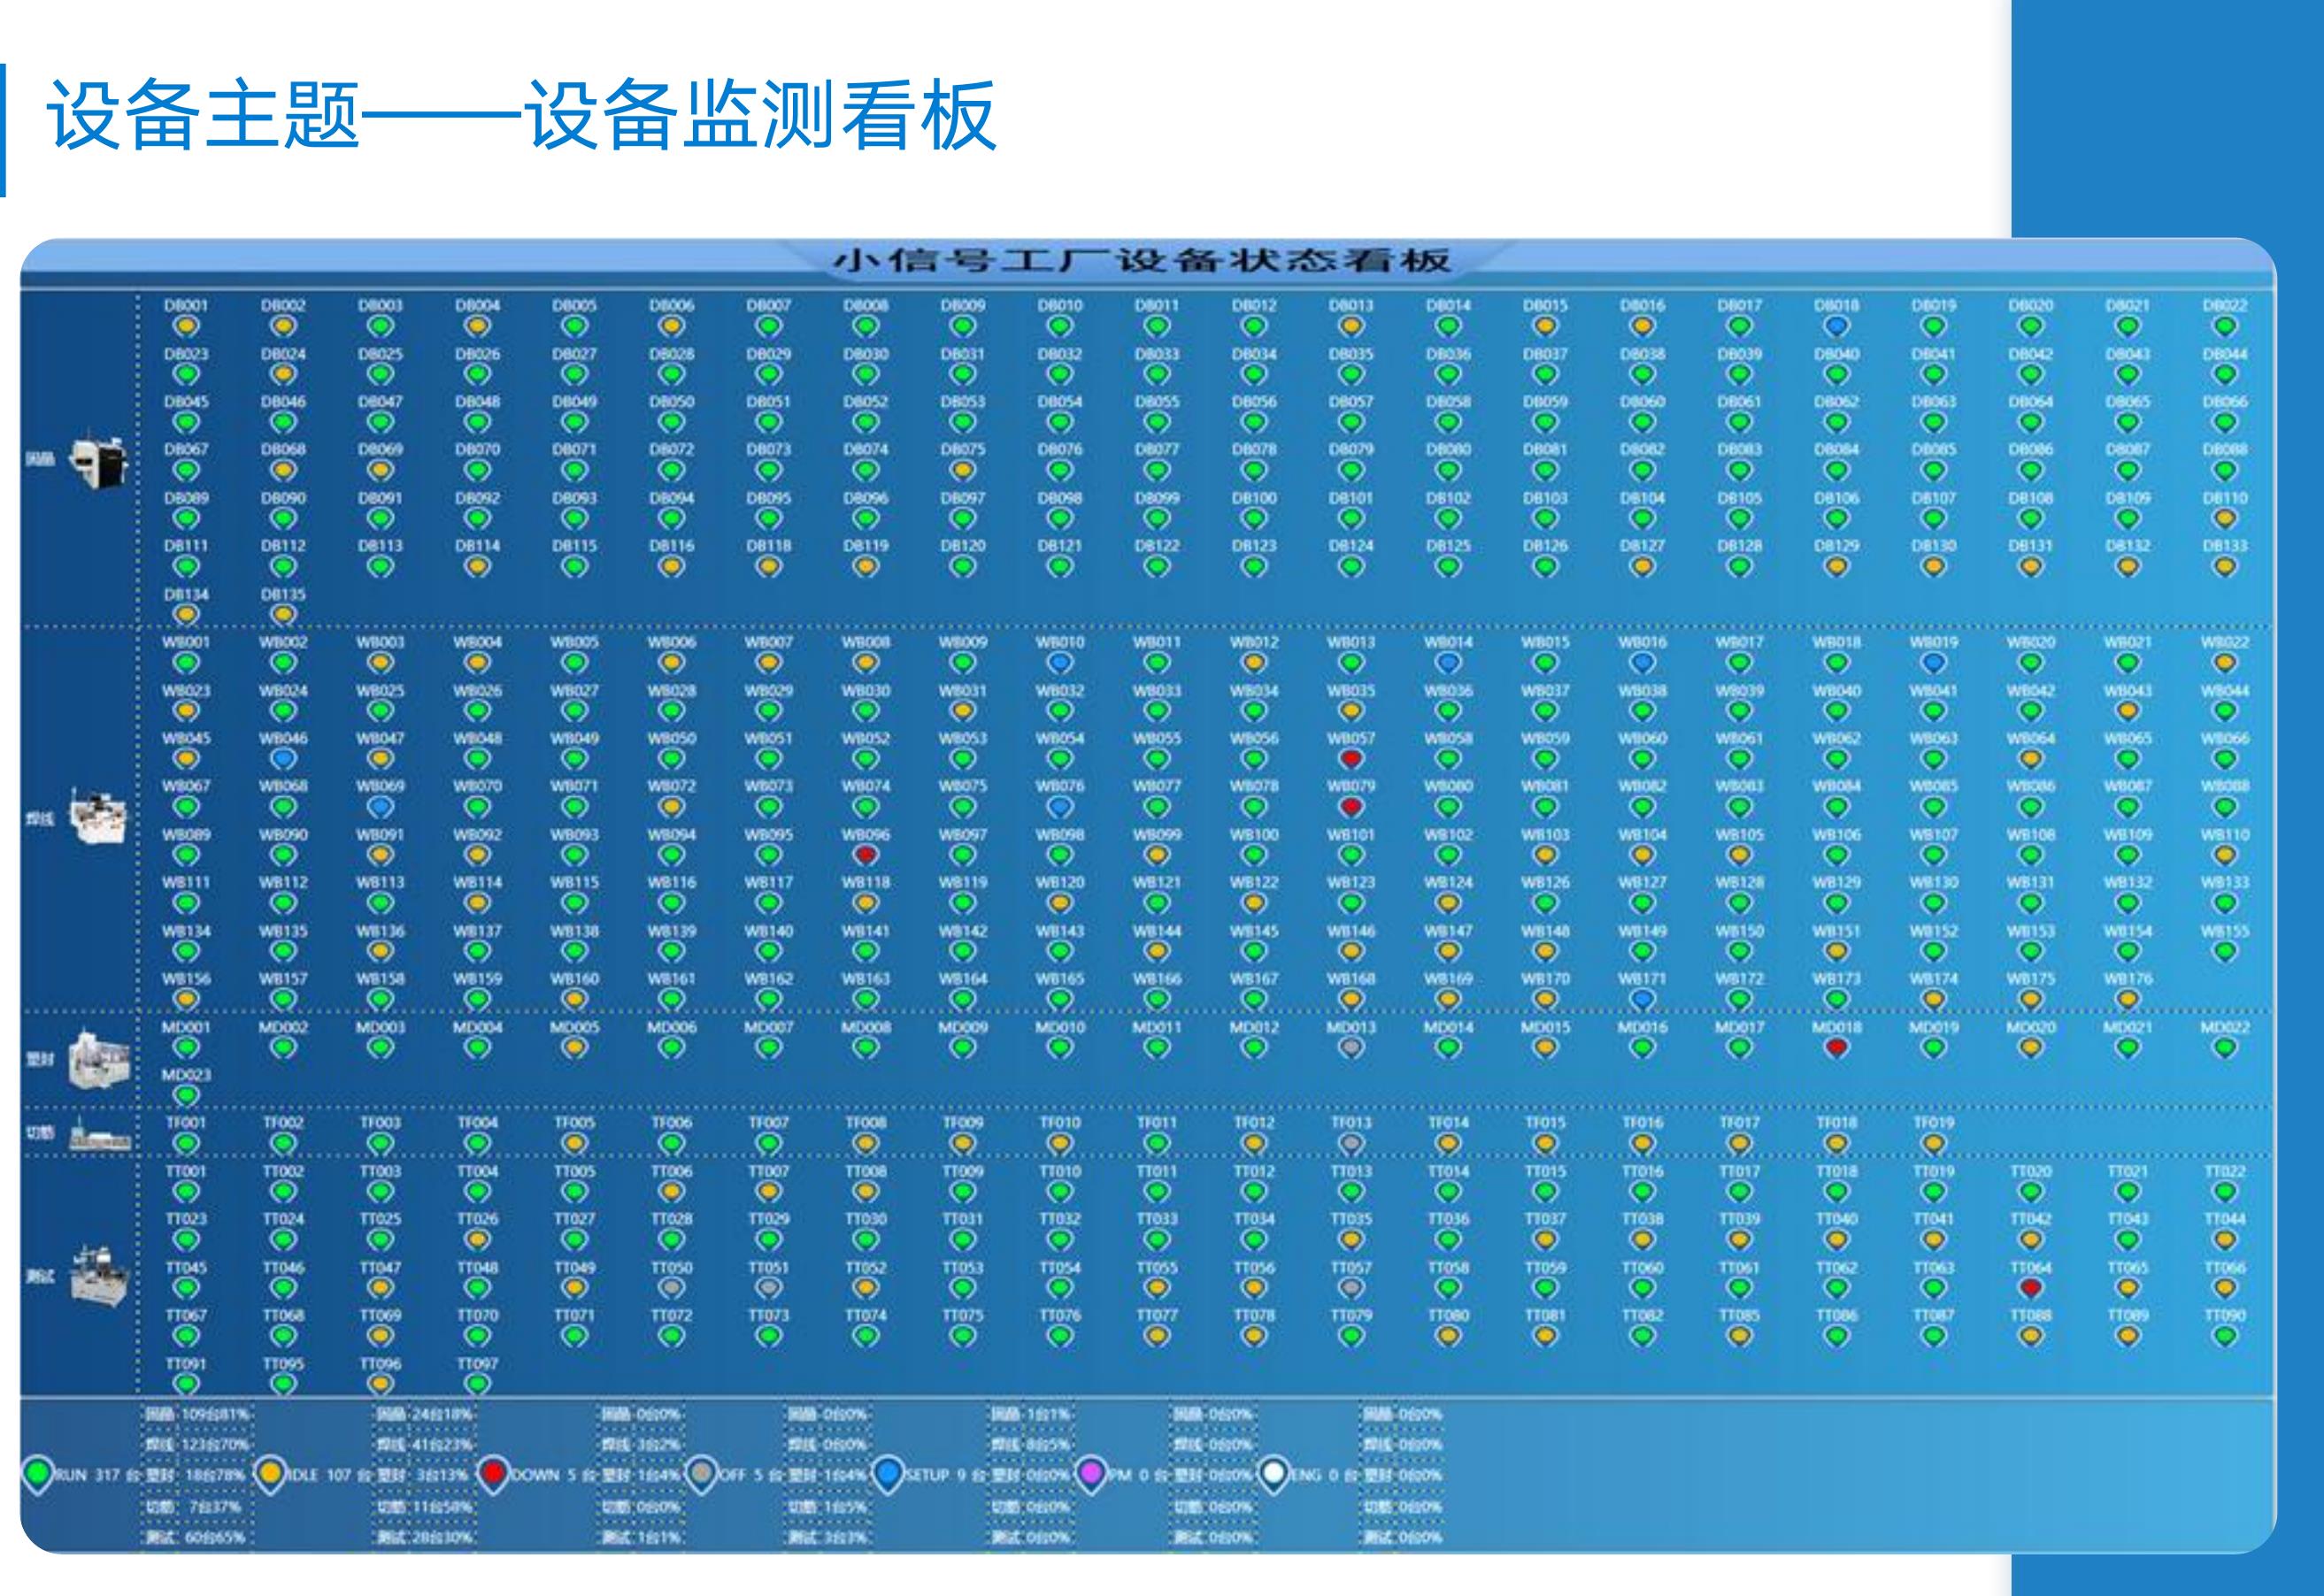Click the die bonder machine image beside DB rows
The height and width of the screenshot is (1596, 2324).
click(x=99, y=460)
